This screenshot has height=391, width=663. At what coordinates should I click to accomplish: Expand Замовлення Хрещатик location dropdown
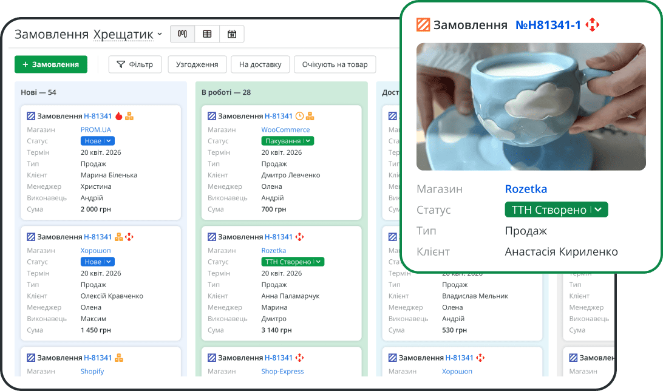[x=159, y=35]
